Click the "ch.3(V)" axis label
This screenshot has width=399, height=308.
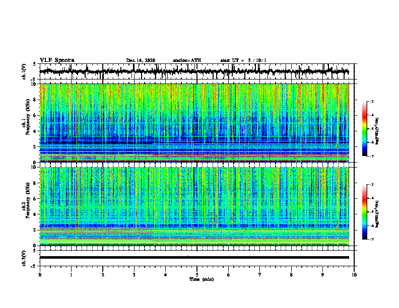24,258
